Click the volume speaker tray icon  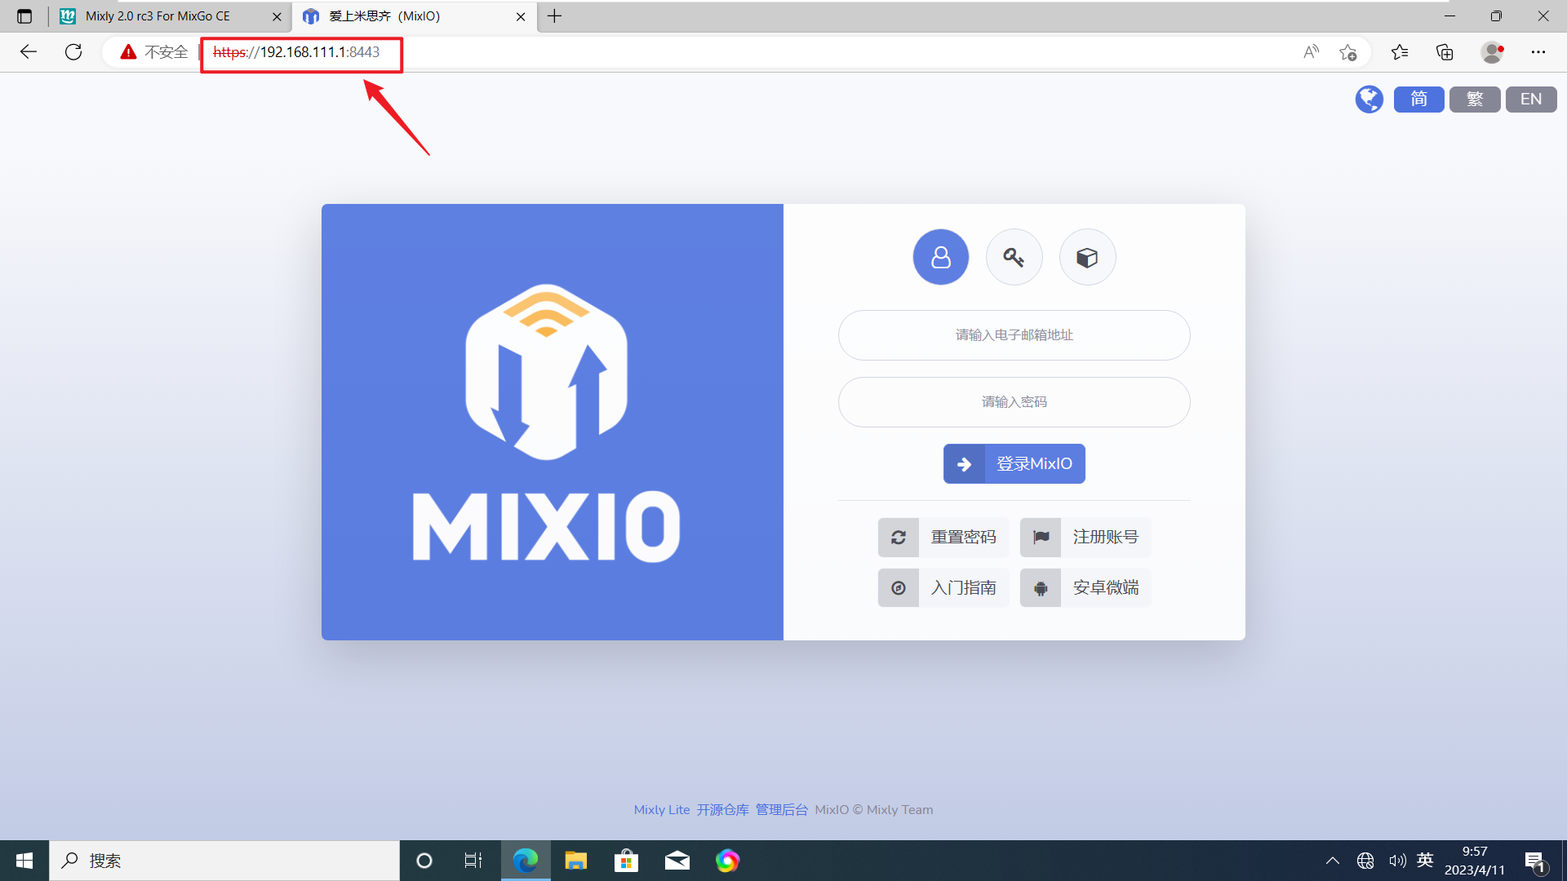tap(1397, 861)
